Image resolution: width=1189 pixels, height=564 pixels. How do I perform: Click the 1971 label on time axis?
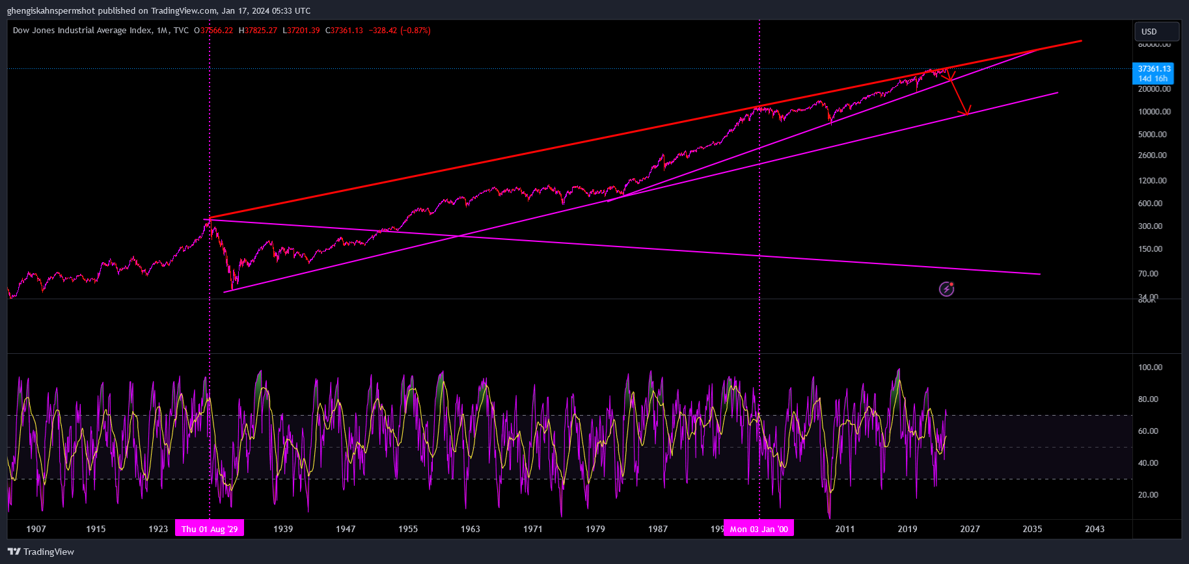click(533, 529)
